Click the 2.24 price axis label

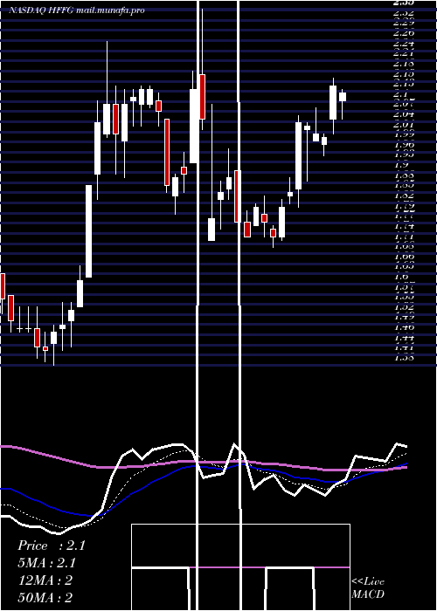(404, 44)
